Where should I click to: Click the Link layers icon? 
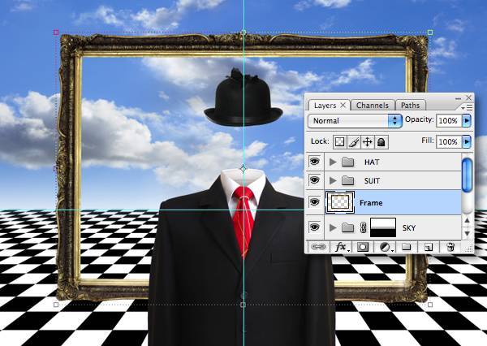[318, 247]
